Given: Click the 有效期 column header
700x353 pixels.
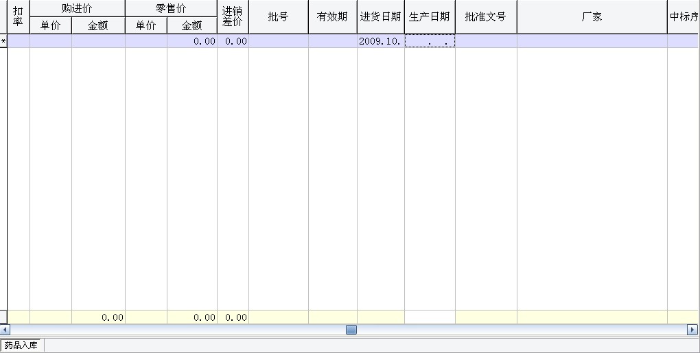Looking at the screenshot, I should [333, 16].
